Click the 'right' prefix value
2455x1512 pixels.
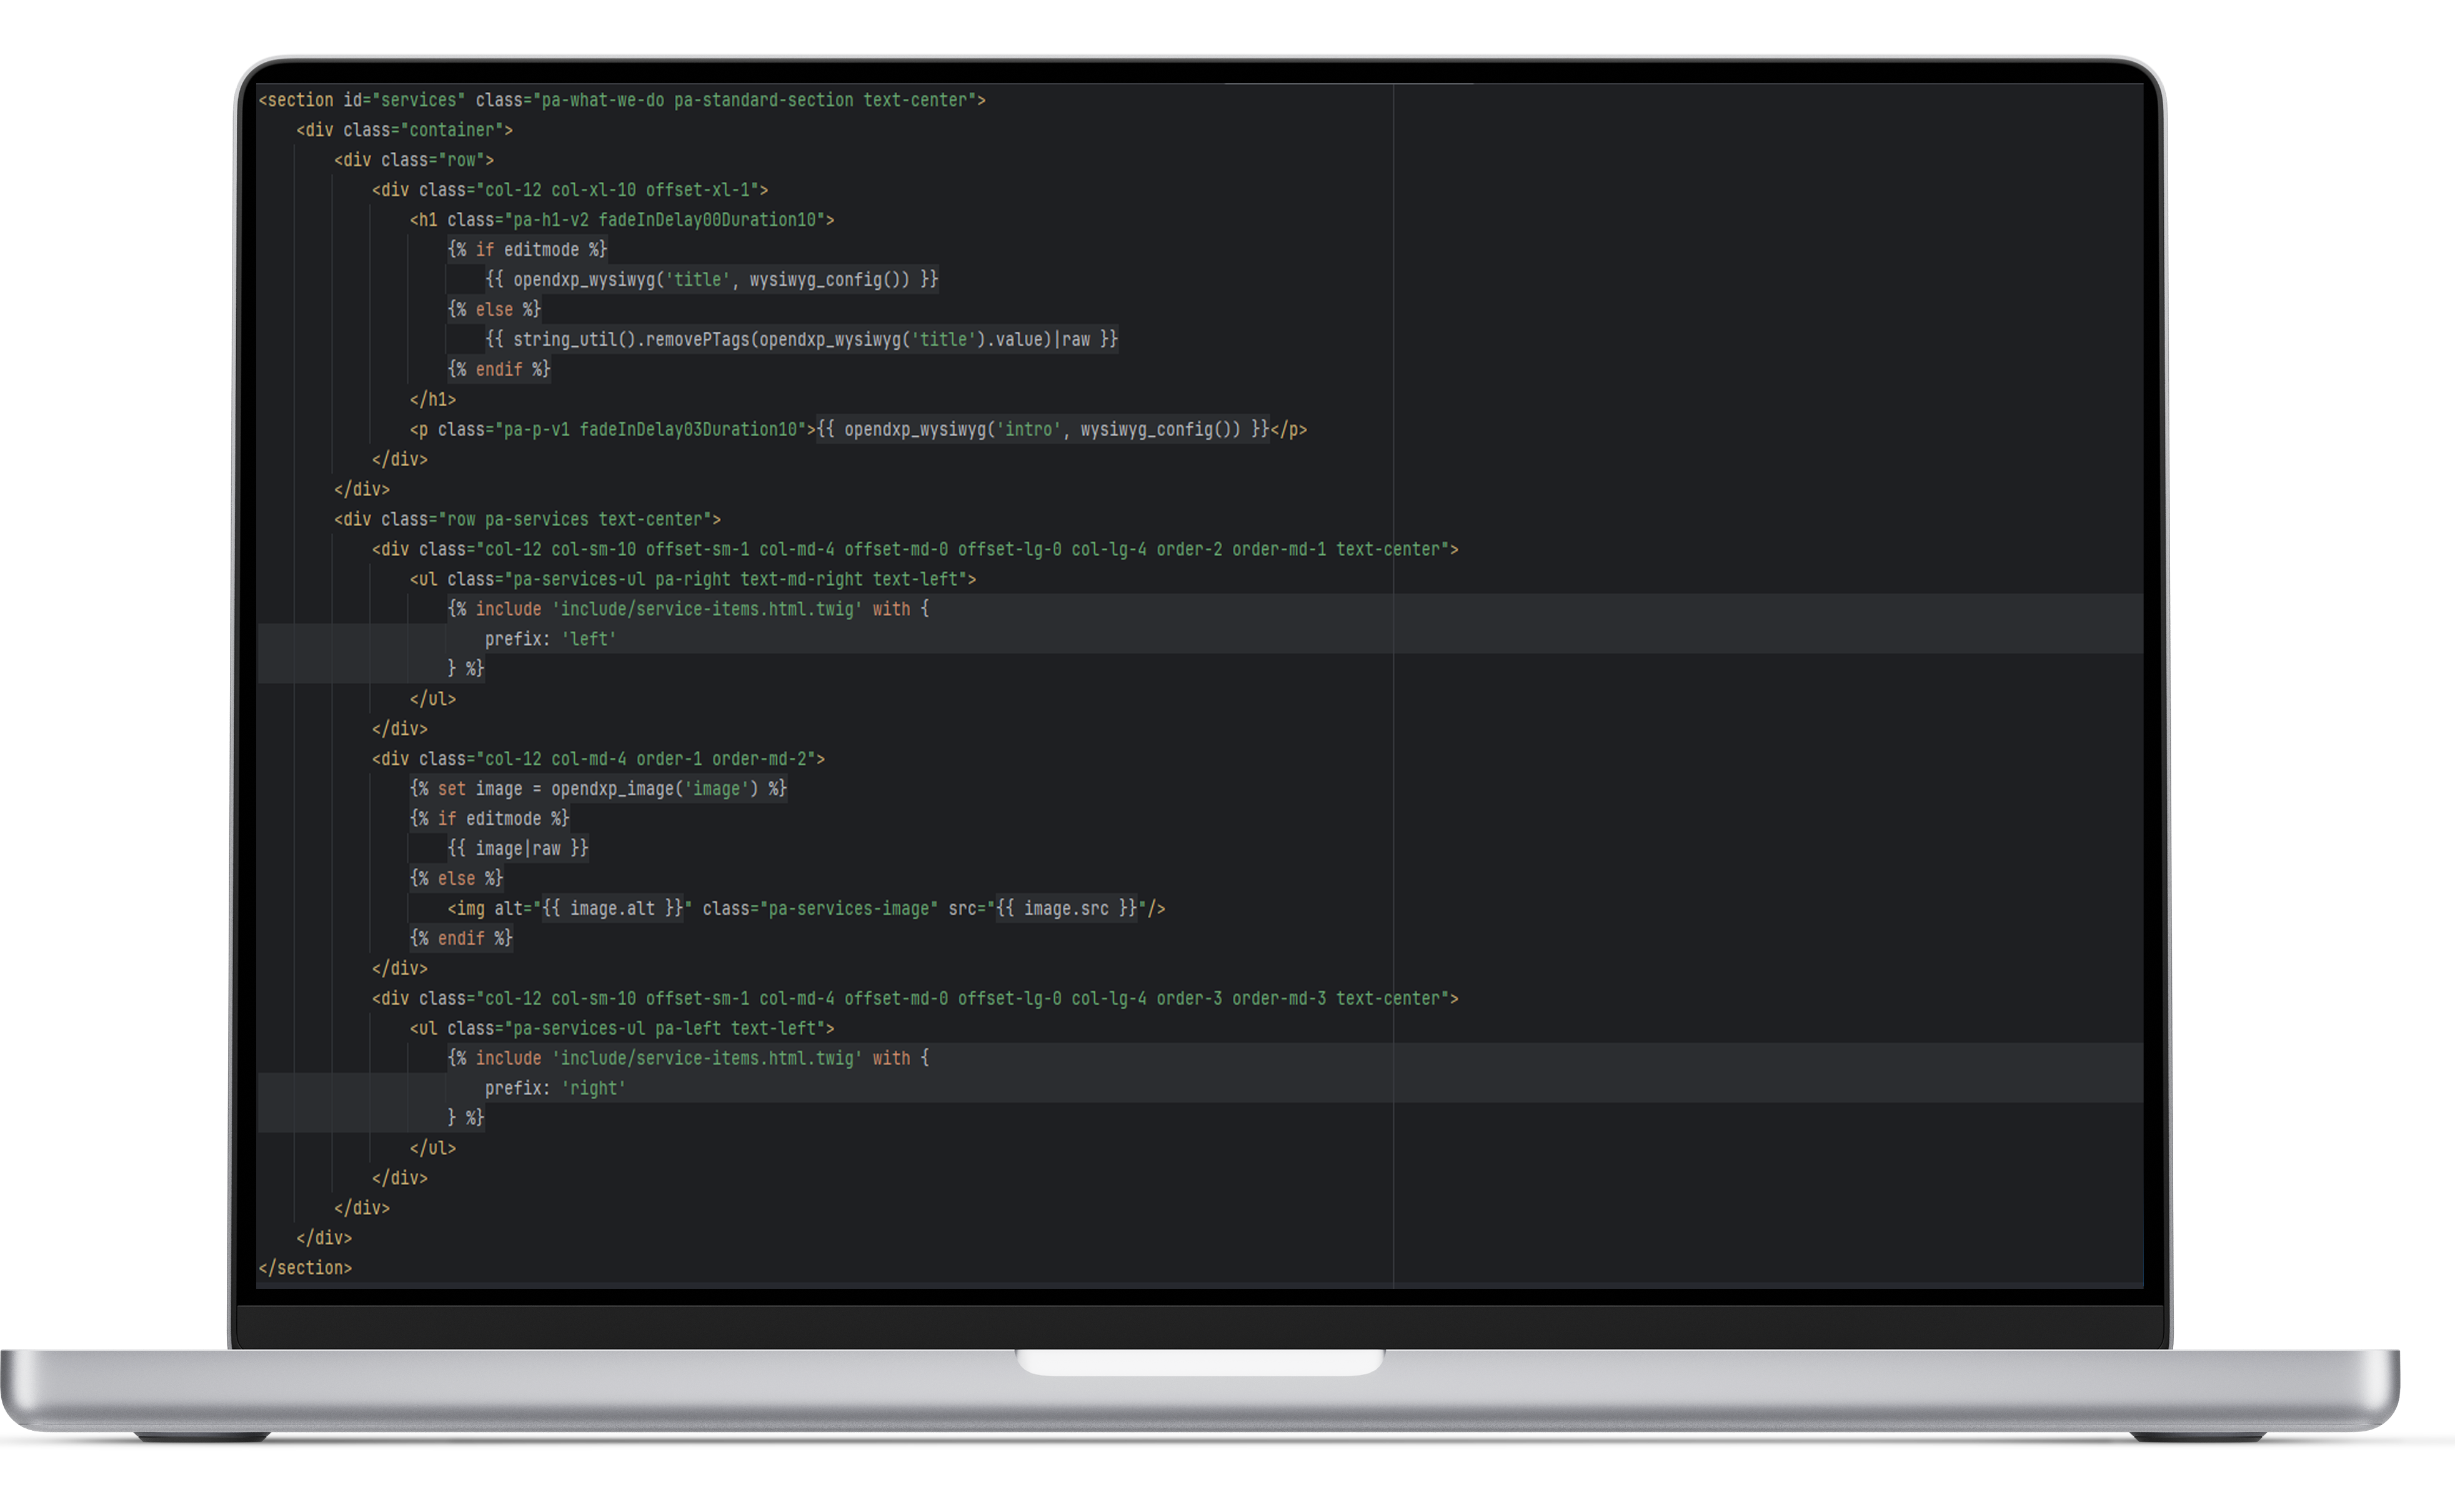593,1088
